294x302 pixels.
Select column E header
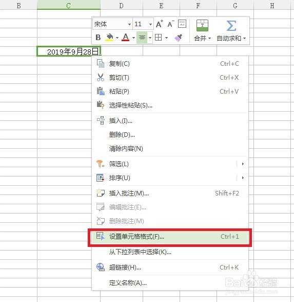click(x=161, y=5)
